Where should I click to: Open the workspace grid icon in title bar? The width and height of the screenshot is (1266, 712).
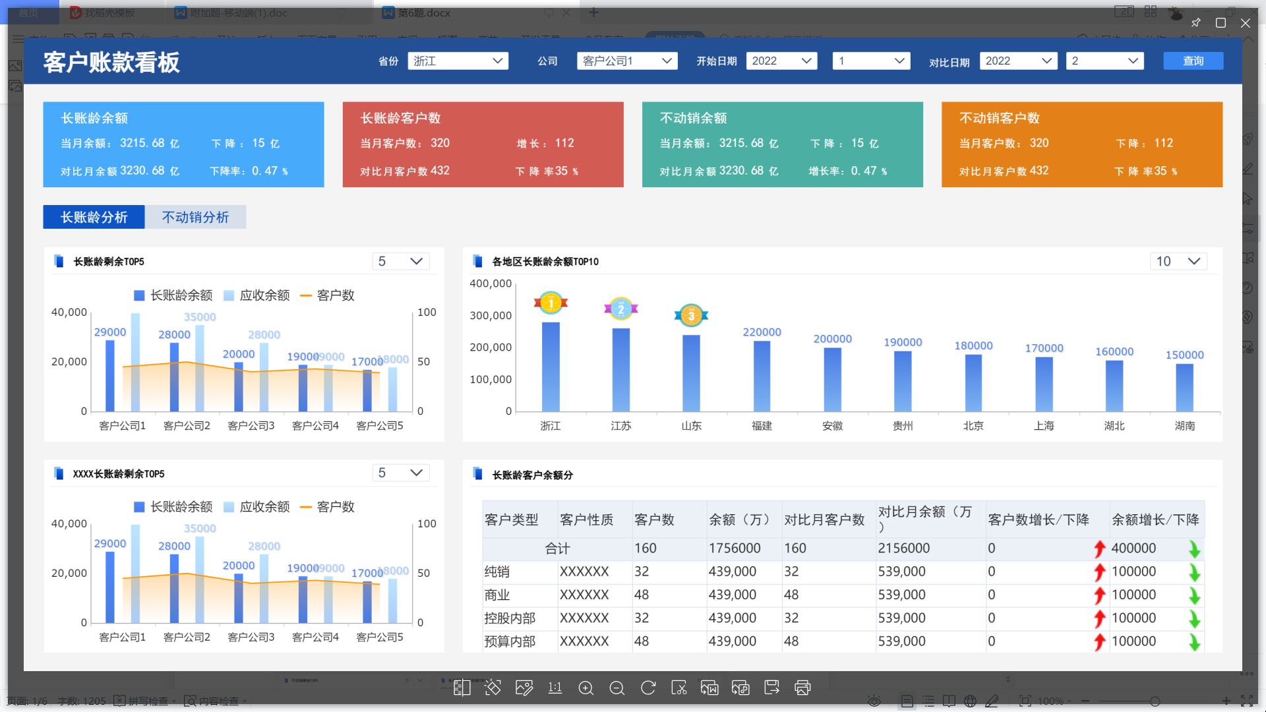pos(1151,11)
